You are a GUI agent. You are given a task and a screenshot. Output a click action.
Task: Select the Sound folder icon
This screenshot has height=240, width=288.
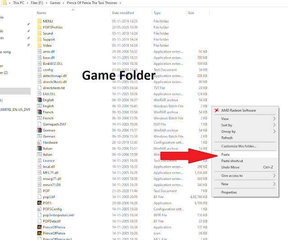click(x=40, y=33)
